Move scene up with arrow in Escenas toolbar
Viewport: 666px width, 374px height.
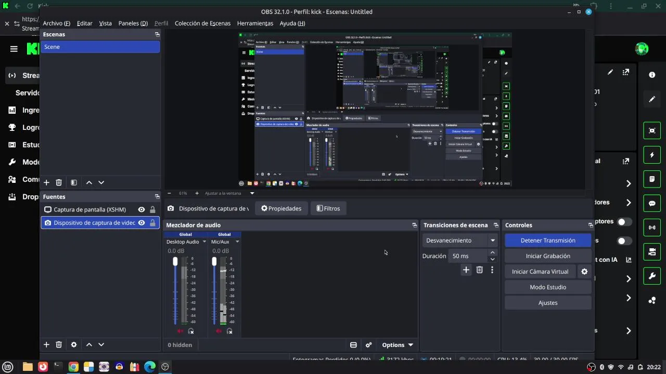click(89, 182)
